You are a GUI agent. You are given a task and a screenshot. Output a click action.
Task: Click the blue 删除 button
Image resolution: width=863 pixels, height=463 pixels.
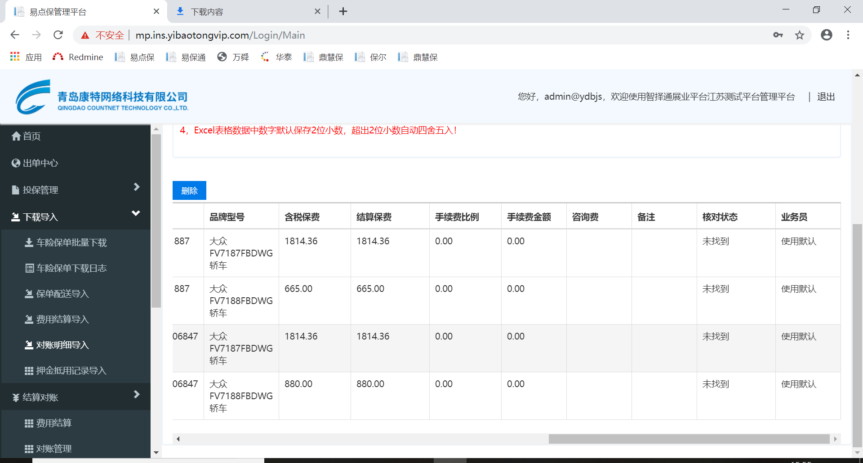click(189, 190)
